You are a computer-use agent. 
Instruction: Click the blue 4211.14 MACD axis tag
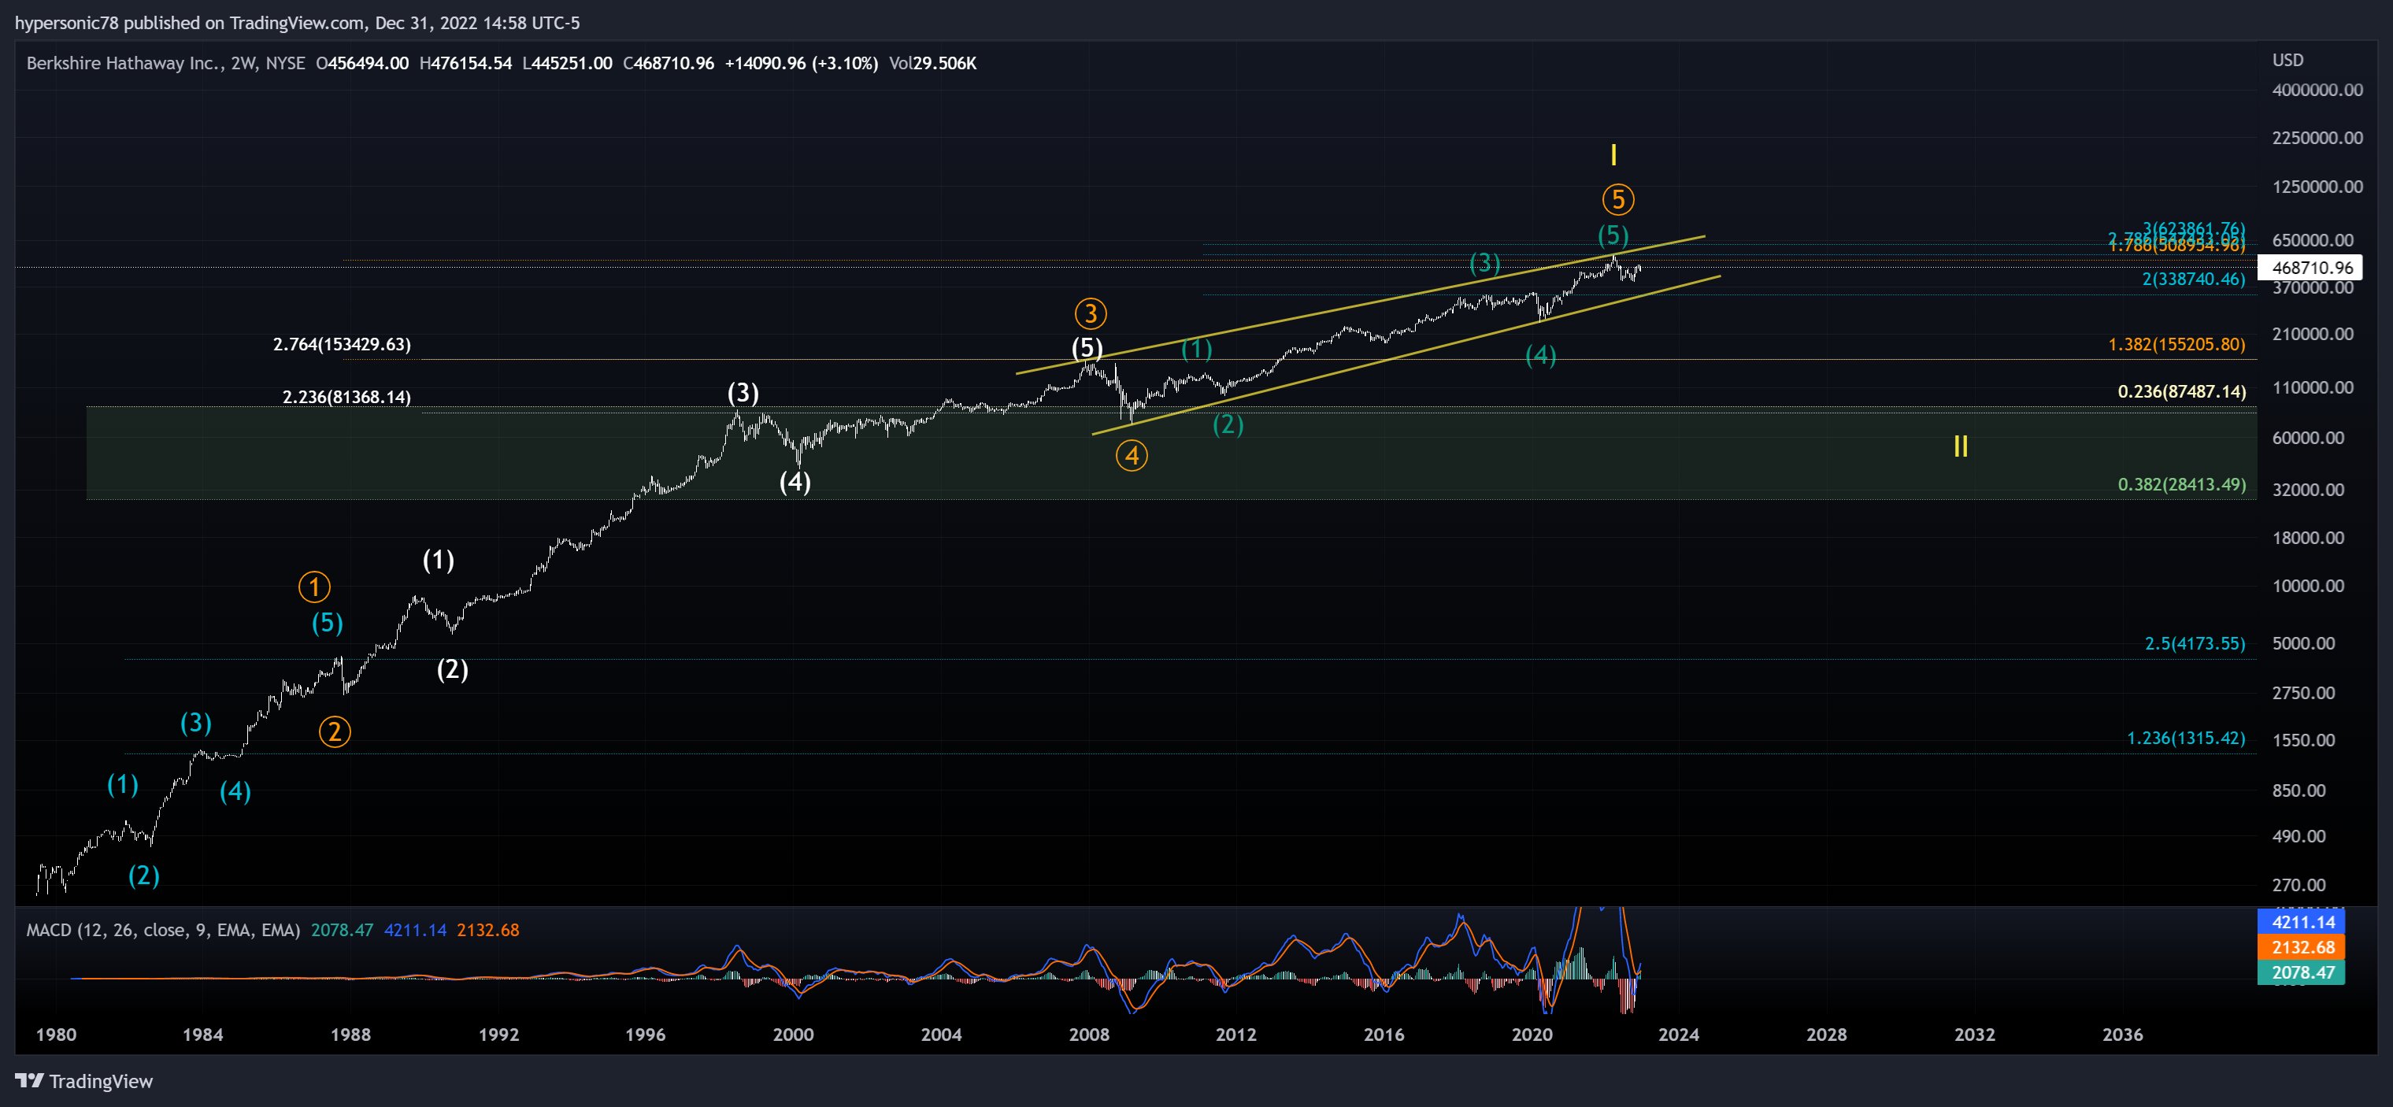[x=2302, y=922]
